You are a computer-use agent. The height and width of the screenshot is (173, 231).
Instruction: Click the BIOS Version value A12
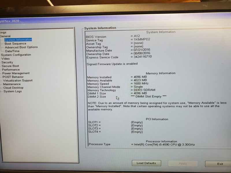(x=137, y=36)
